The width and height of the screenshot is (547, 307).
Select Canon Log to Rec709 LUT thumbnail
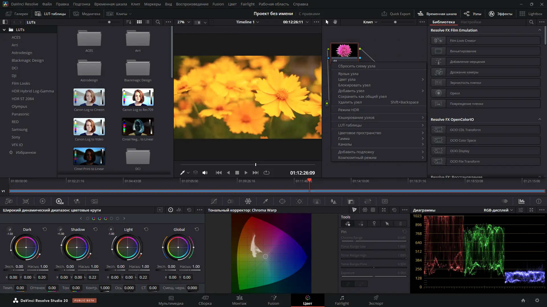tap(138, 97)
